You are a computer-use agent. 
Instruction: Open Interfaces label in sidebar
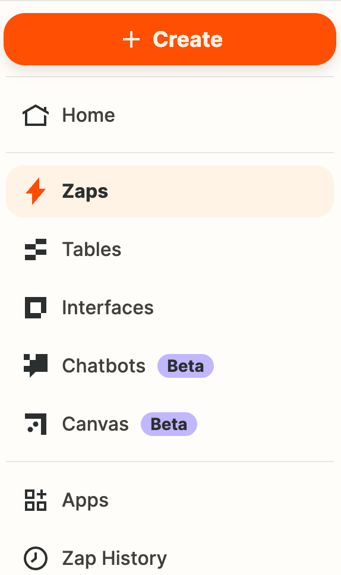click(x=108, y=307)
